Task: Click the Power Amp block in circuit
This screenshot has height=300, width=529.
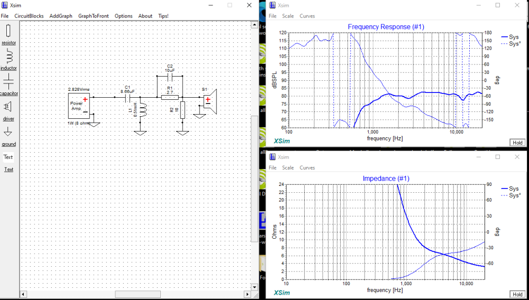Action: click(x=79, y=106)
